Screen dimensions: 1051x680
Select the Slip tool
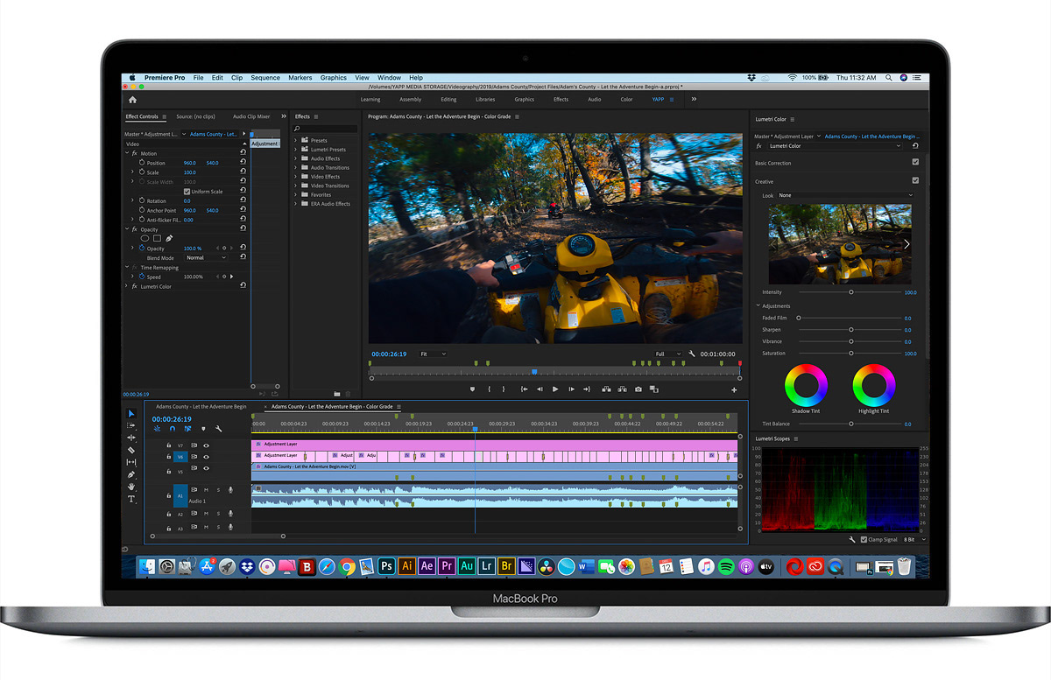coord(131,462)
